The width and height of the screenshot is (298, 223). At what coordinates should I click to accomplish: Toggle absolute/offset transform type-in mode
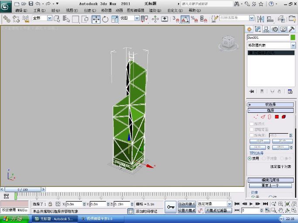click(58, 204)
